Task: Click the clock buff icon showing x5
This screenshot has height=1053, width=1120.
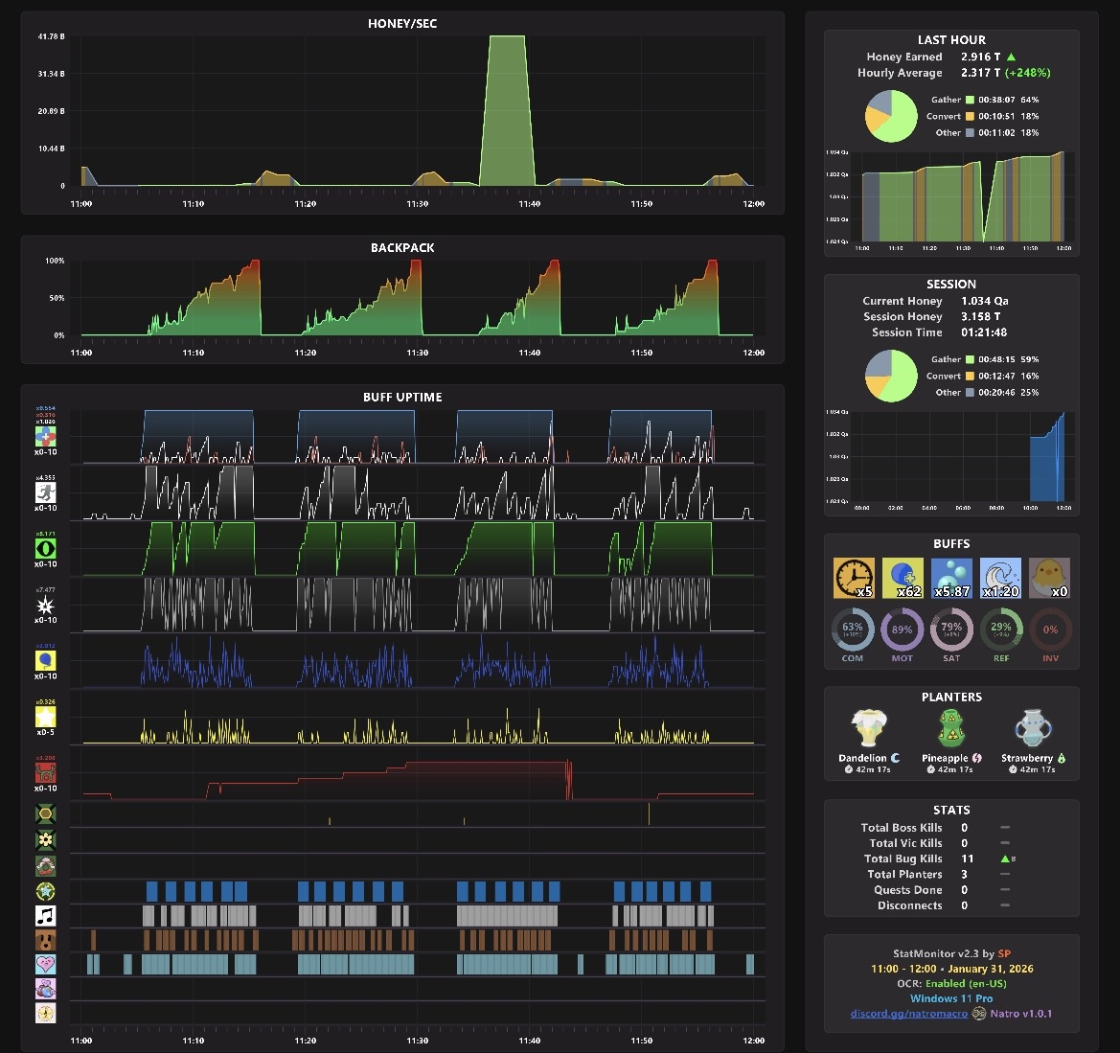Action: 854,578
